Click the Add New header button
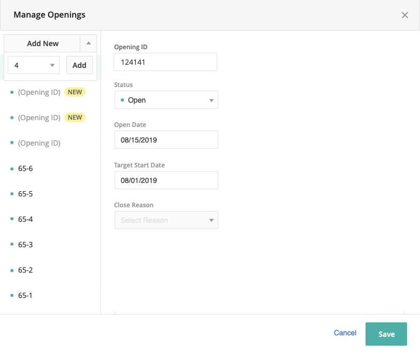This screenshot has width=420, height=355. point(43,43)
